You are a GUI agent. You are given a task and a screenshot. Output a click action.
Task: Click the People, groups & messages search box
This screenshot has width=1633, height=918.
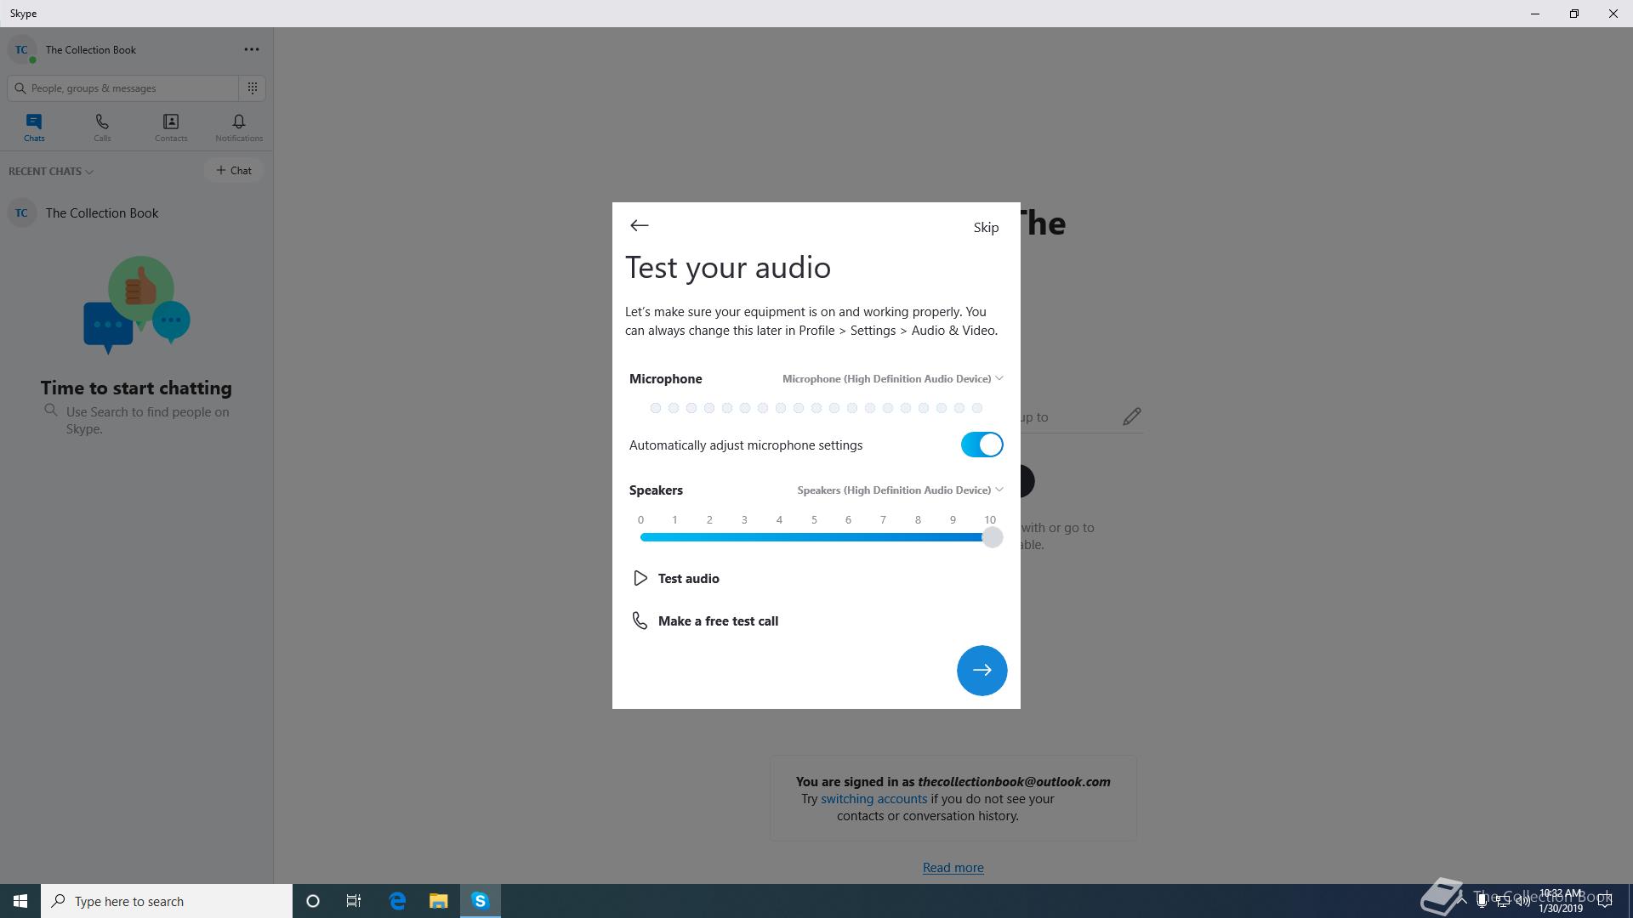[x=123, y=88]
